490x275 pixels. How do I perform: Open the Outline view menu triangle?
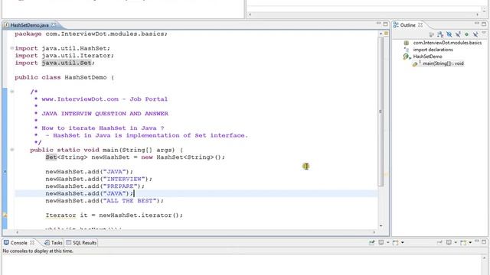pyautogui.click(x=484, y=32)
